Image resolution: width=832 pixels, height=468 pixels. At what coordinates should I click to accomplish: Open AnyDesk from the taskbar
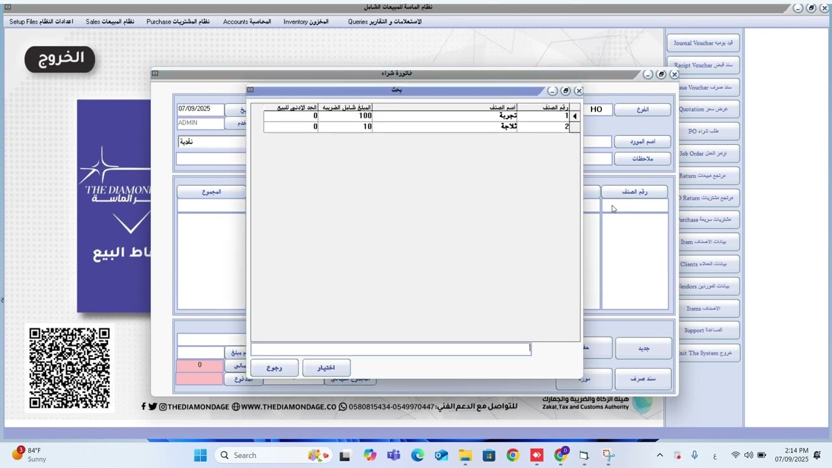tap(537, 455)
